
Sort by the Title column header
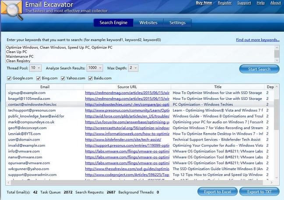click(218, 87)
